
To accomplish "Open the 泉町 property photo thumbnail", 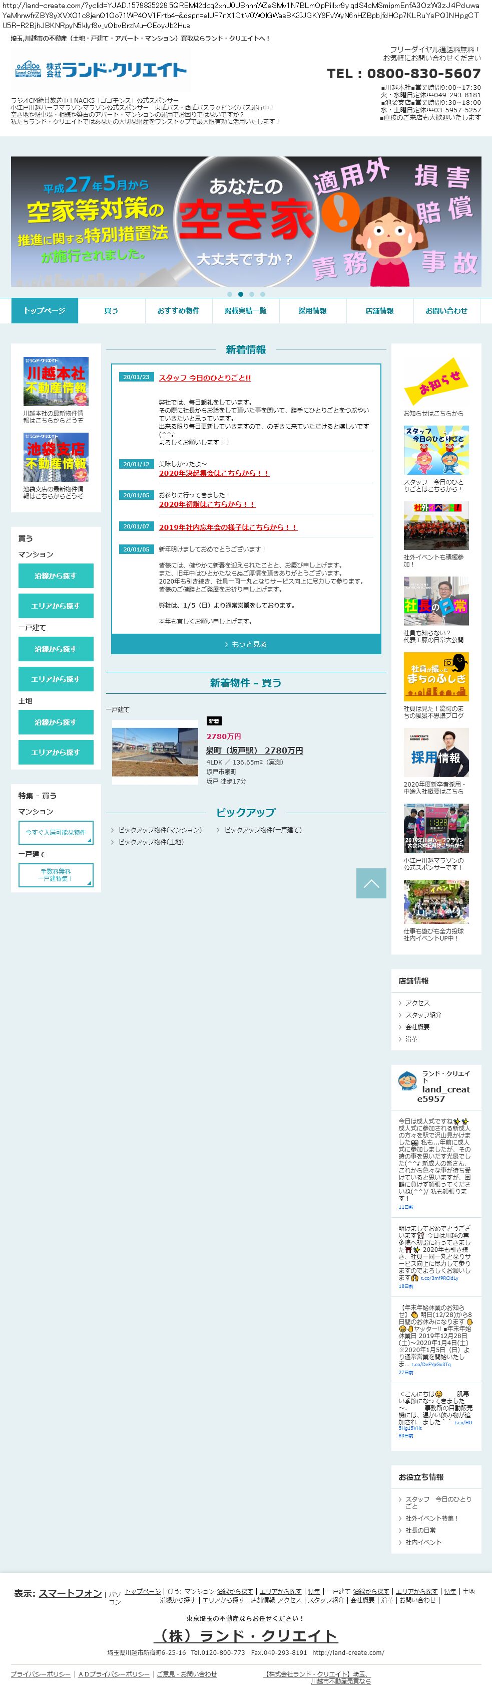I will tap(155, 751).
